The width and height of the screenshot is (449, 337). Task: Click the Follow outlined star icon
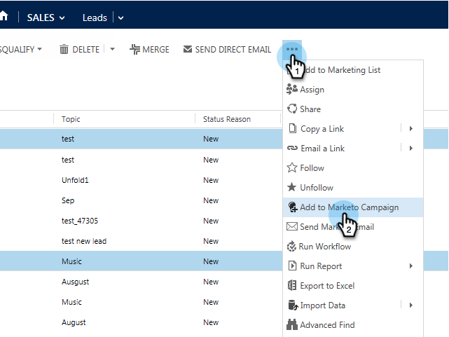point(292,167)
